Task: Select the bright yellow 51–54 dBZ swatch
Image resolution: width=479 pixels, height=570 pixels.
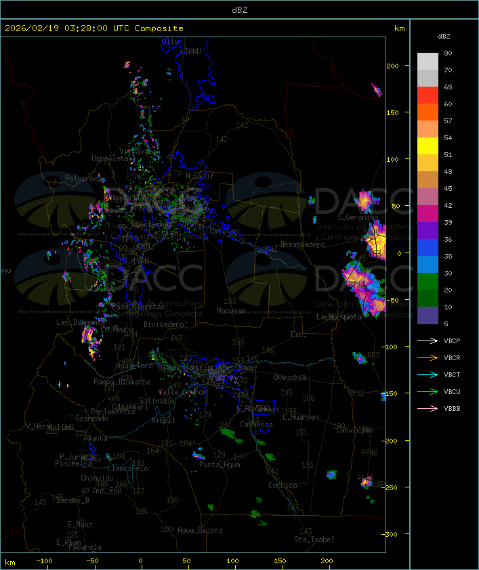Action: (x=428, y=146)
